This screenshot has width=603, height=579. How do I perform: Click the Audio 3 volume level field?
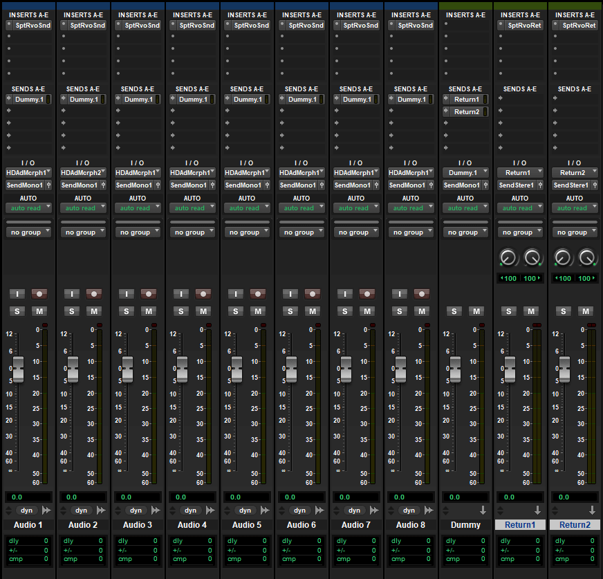138,497
